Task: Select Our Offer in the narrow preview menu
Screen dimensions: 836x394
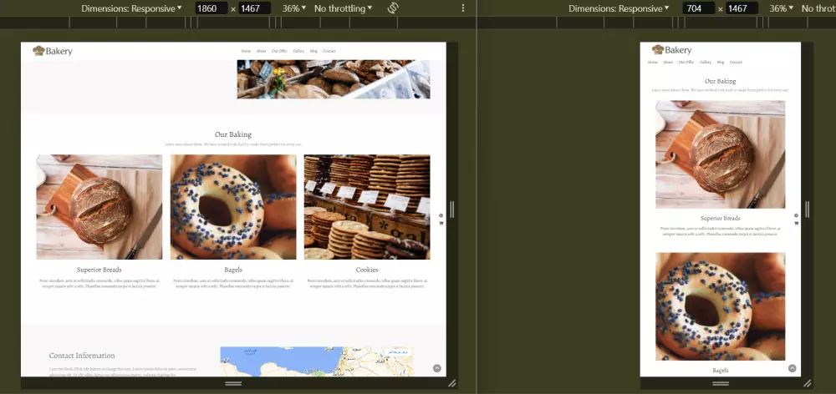Action: pos(686,63)
